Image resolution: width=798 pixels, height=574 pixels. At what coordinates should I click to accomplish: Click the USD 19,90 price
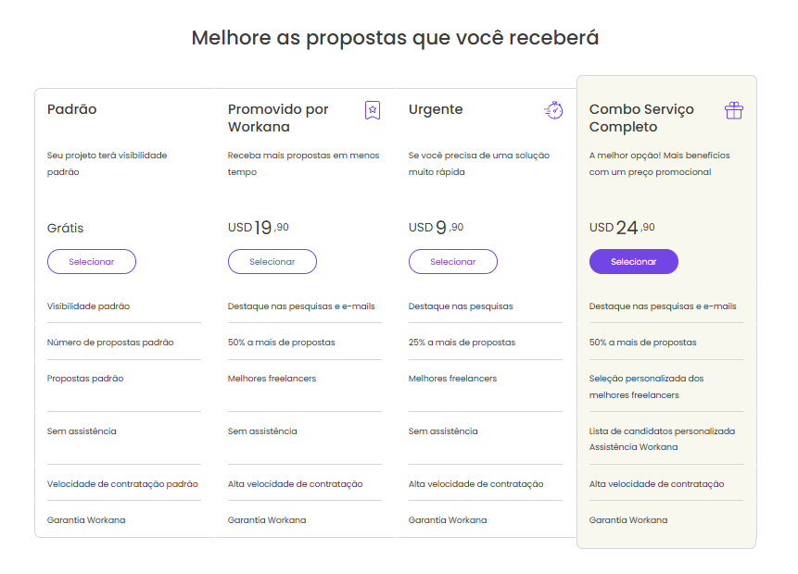258,227
